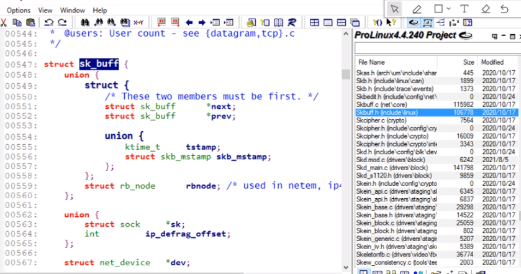This screenshot has width=521, height=274.
Task: Click the red right-arrow link icon
Action: (175, 22)
